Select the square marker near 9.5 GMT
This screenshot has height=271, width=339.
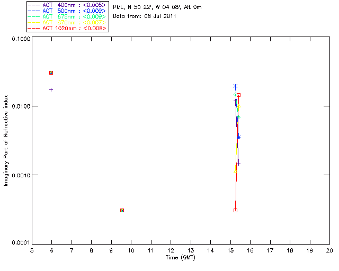point(122,210)
